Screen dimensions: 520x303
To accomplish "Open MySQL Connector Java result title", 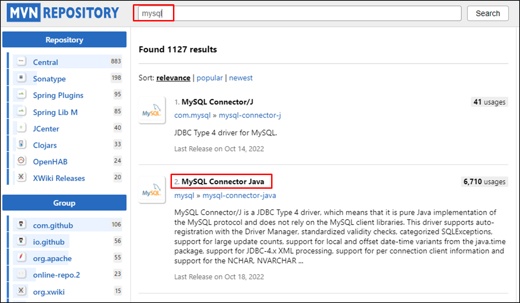I will 222,182.
